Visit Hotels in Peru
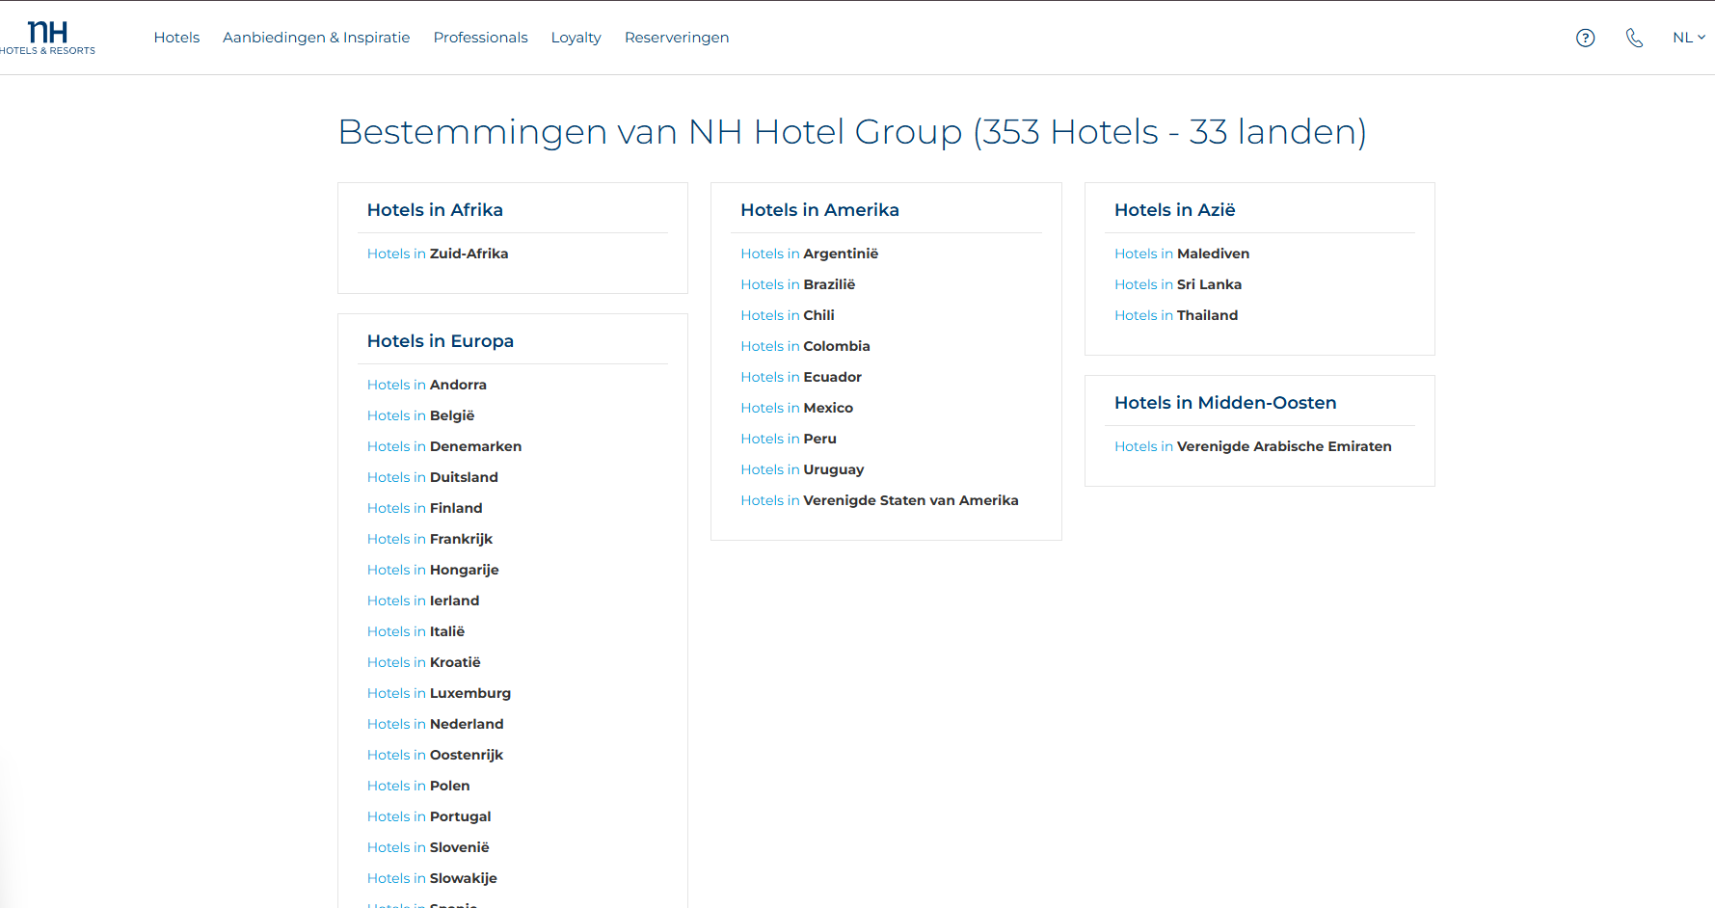This screenshot has width=1715, height=908. pos(789,439)
